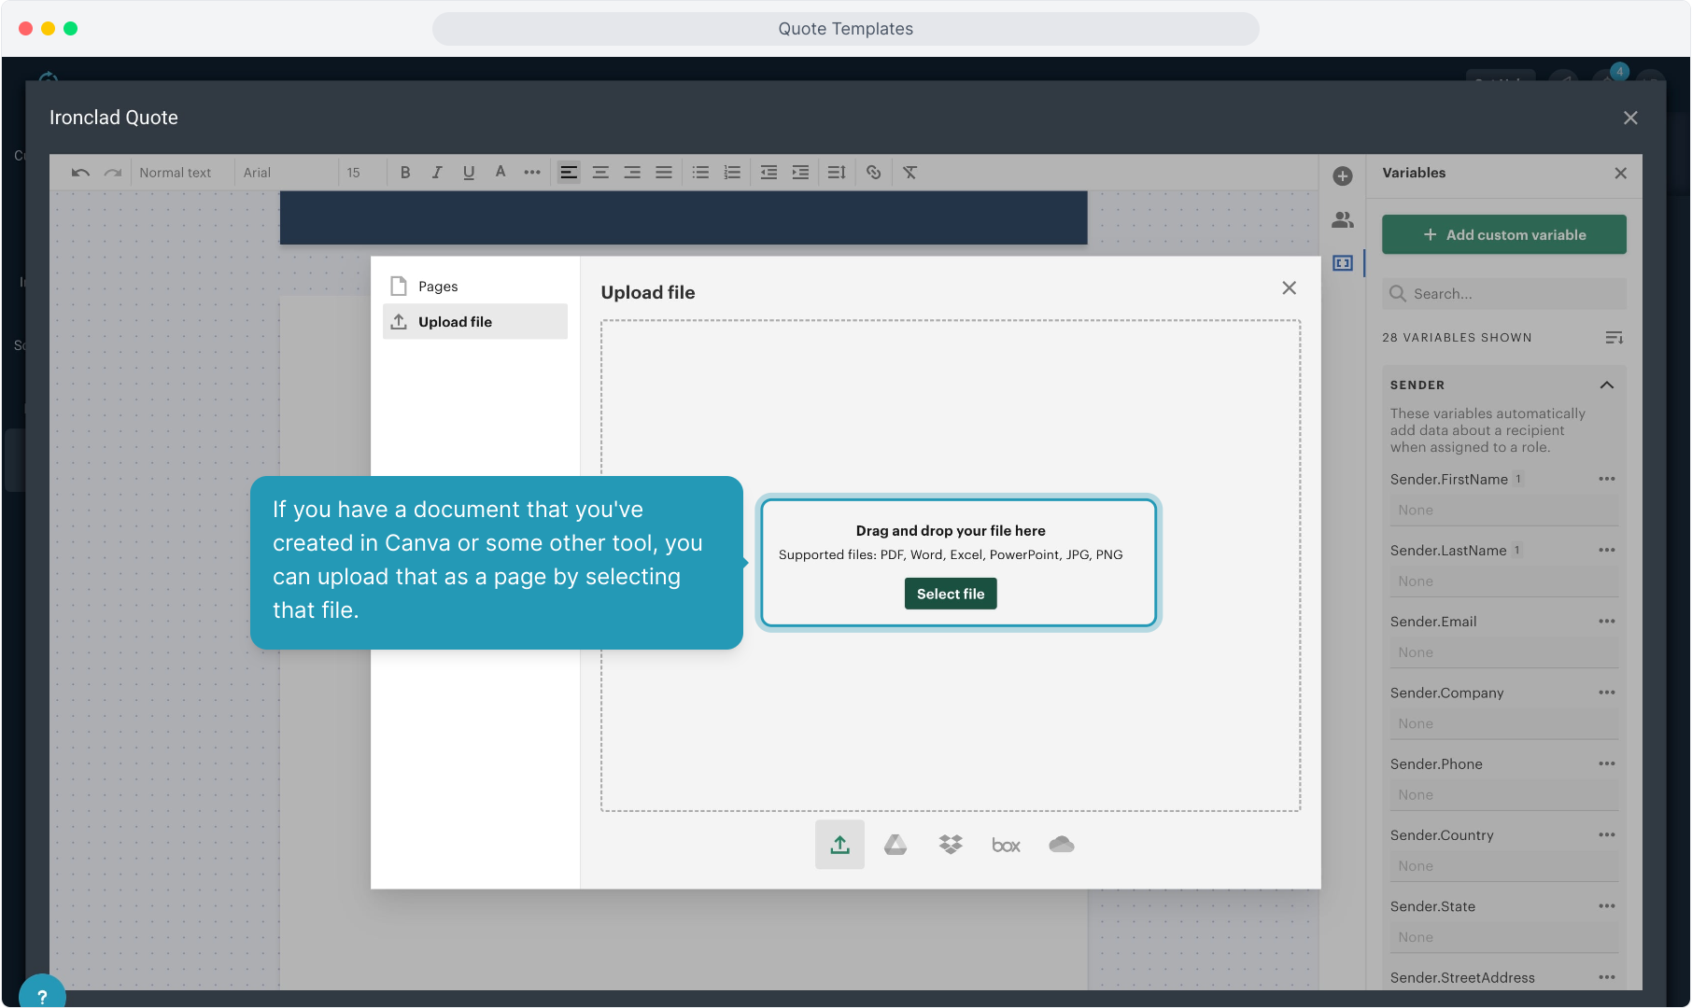Viewport: 1692px width, 1008px height.
Task: Open Sender.Phone options menu
Action: 1607,764
